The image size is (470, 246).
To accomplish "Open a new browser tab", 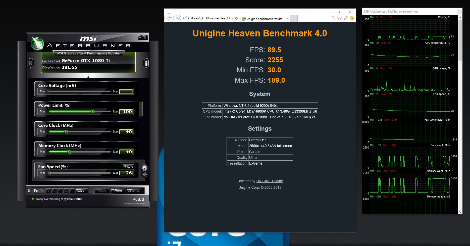I will tap(294, 19).
